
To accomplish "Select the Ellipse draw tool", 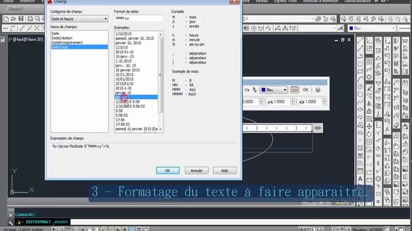I will 360,109.
